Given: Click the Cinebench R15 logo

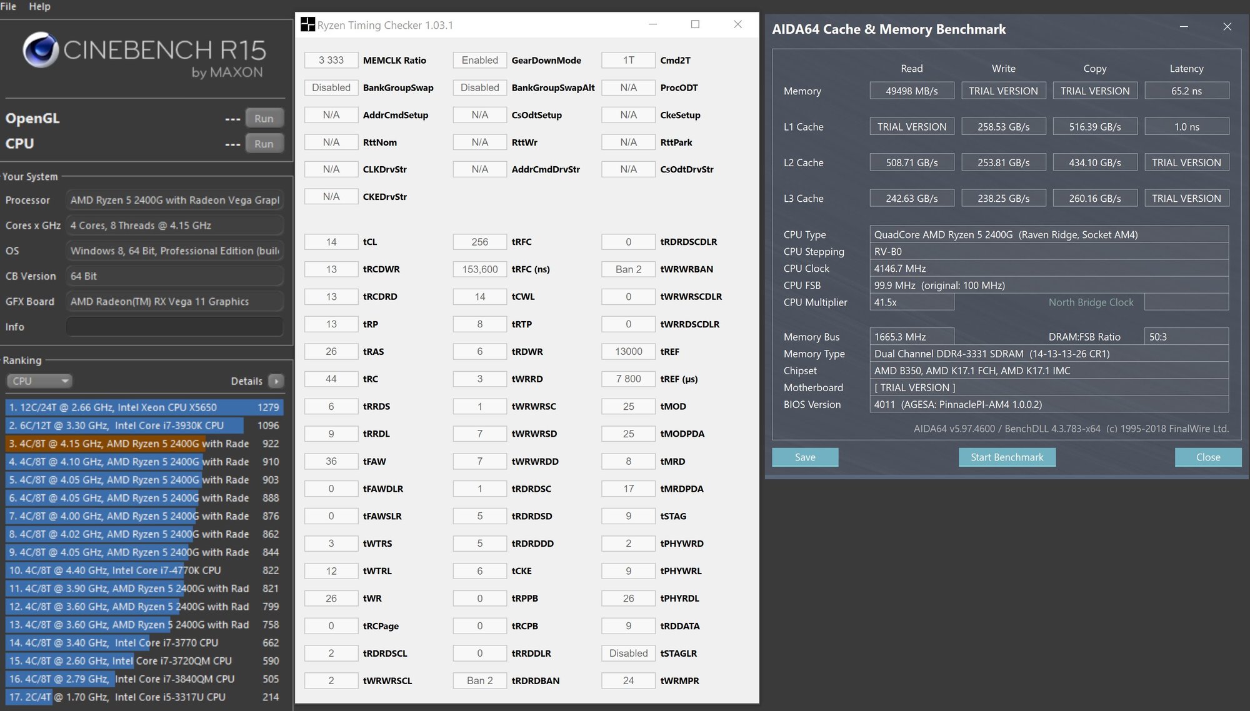Looking at the screenshot, I should [x=144, y=56].
